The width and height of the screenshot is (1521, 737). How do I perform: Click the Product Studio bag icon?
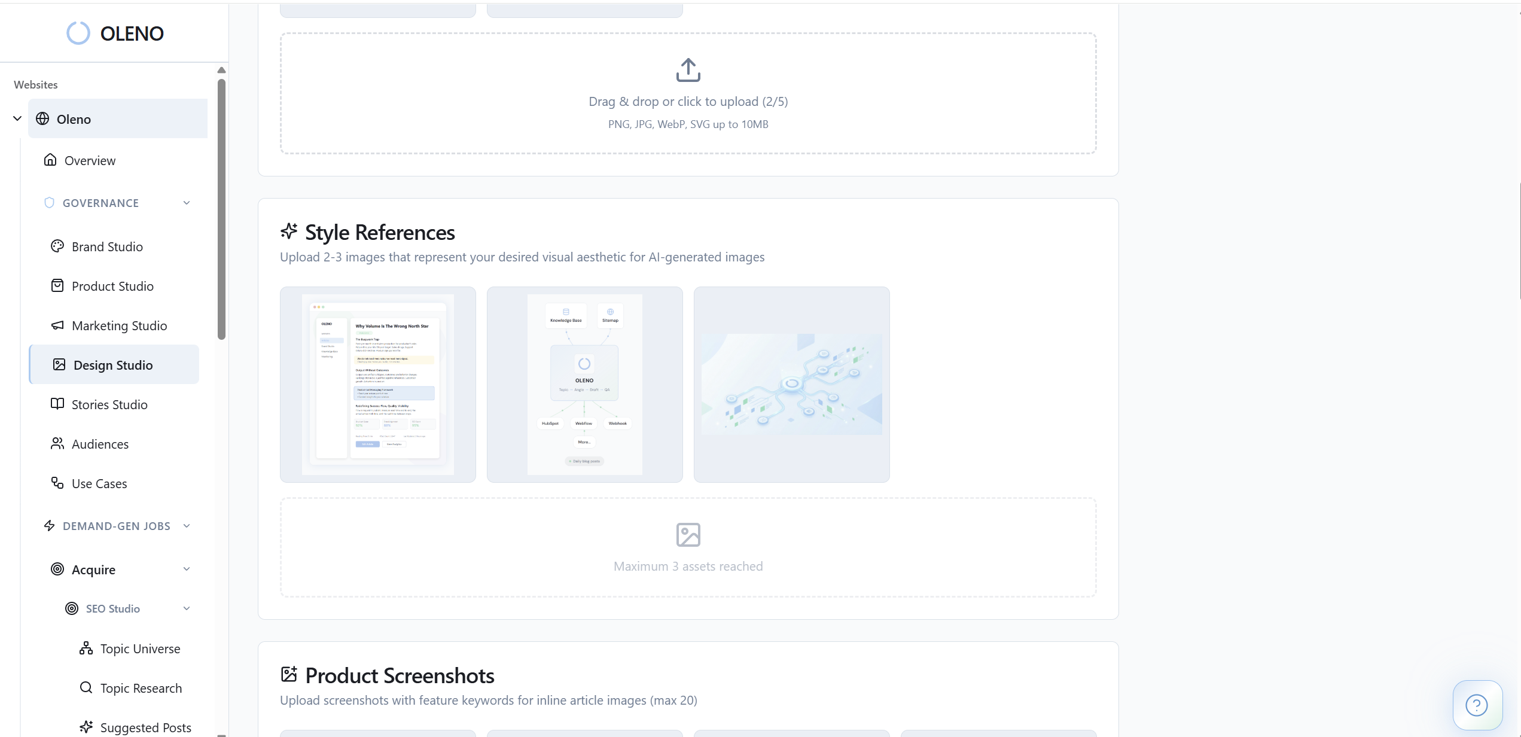tap(57, 286)
